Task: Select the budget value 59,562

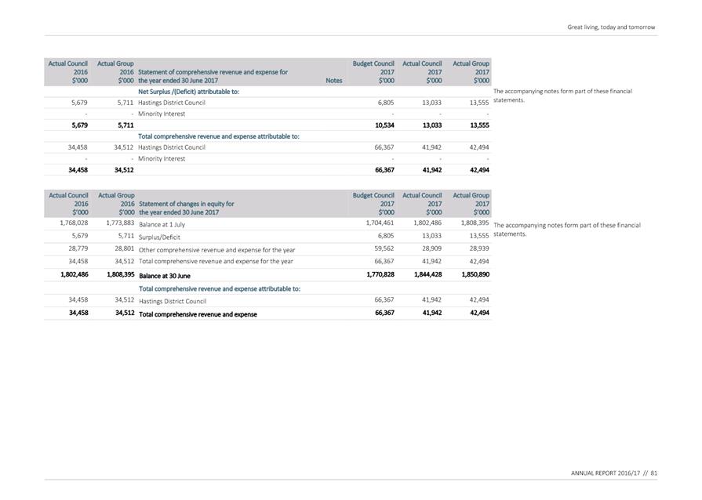Action: [x=384, y=248]
